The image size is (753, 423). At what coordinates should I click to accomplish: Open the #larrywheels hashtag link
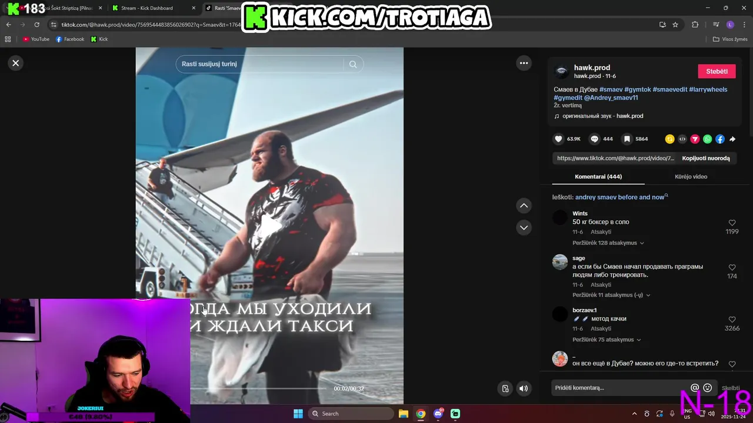point(708,89)
